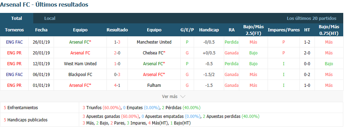Click the Impares/Pares column header
Screen dimensions: 345x128
coord(284,30)
